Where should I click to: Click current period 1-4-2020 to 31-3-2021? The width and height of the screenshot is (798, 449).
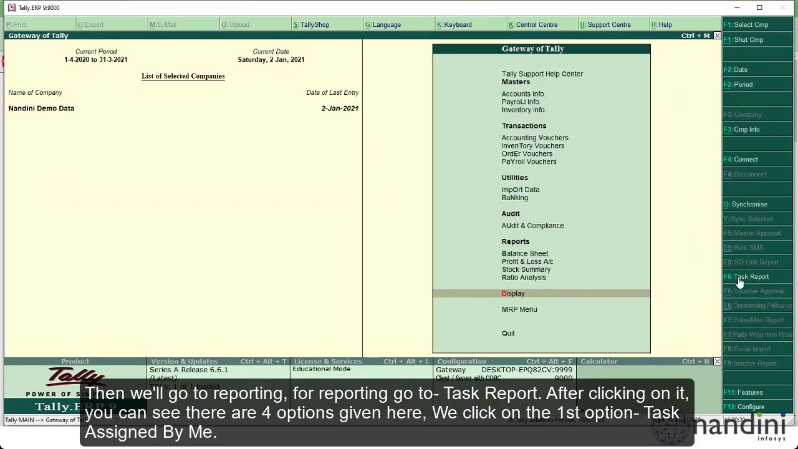(95, 60)
